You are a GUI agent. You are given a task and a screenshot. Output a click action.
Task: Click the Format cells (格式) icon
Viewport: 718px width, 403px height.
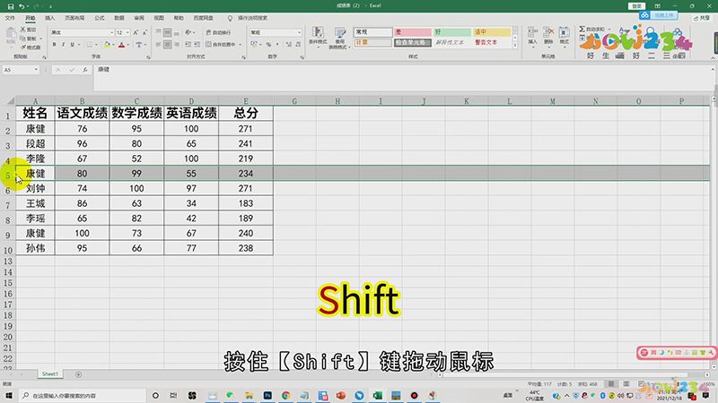coord(565,36)
